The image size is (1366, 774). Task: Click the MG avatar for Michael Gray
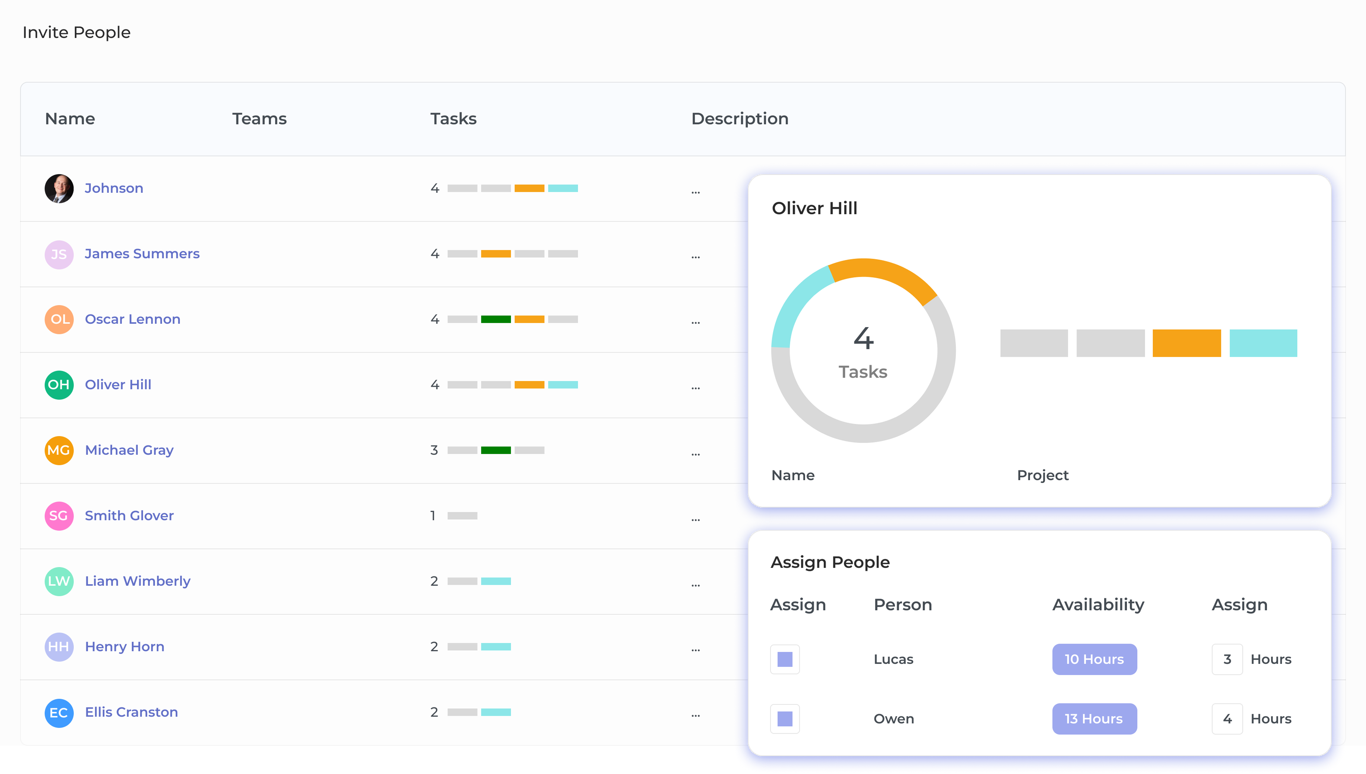59,450
